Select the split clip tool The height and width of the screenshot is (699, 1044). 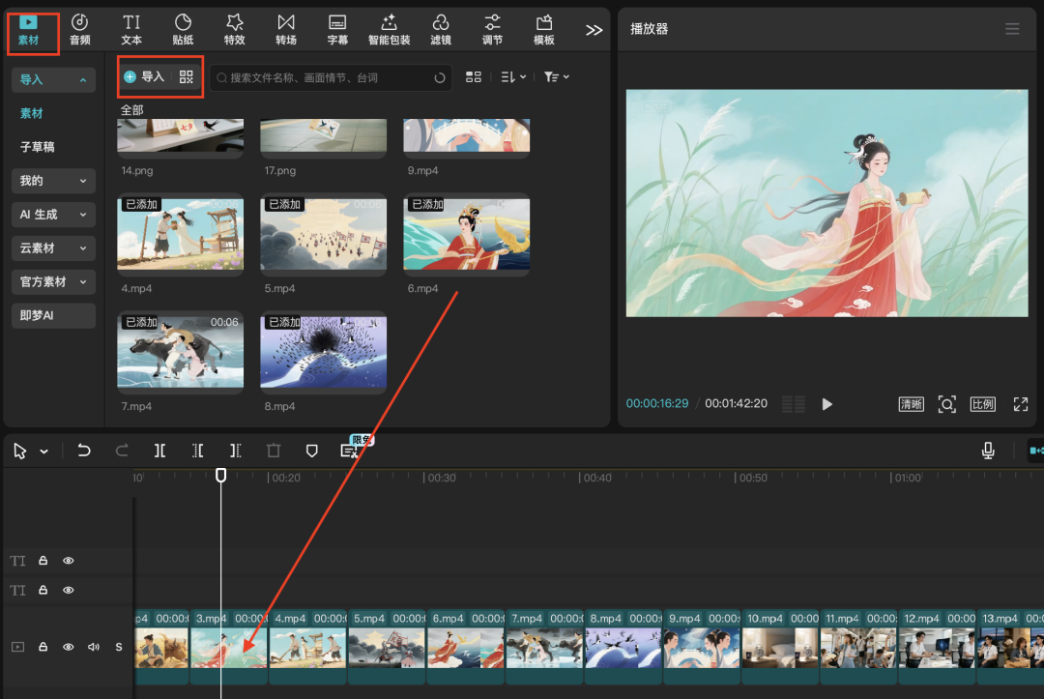point(159,451)
